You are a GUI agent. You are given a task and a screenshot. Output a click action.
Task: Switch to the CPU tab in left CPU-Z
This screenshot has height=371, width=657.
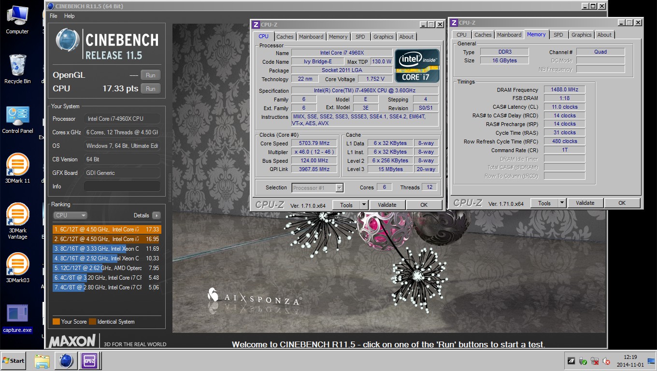click(x=263, y=36)
